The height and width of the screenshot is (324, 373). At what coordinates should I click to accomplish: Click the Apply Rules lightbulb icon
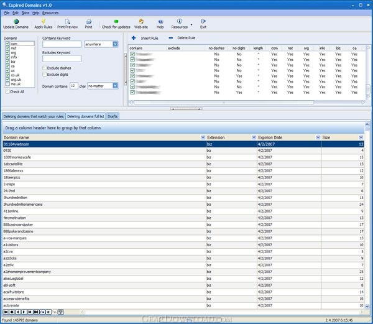tap(44, 21)
